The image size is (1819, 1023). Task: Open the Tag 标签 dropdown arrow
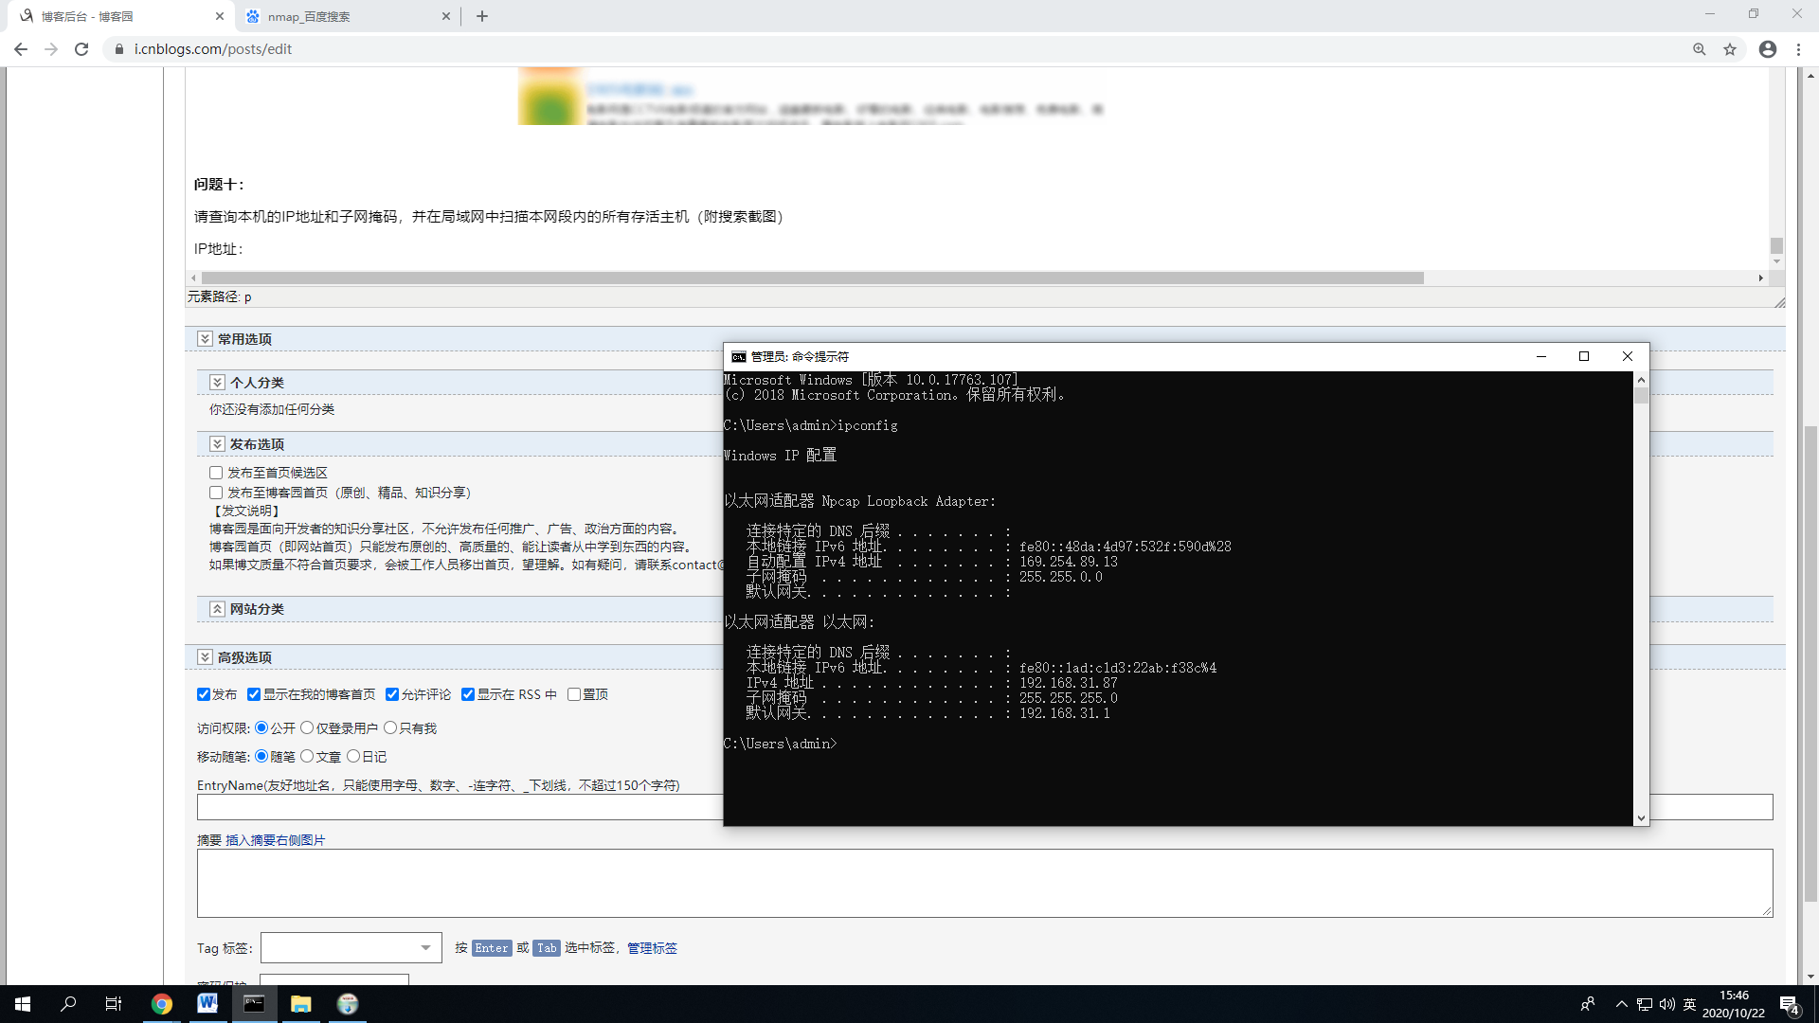[426, 948]
